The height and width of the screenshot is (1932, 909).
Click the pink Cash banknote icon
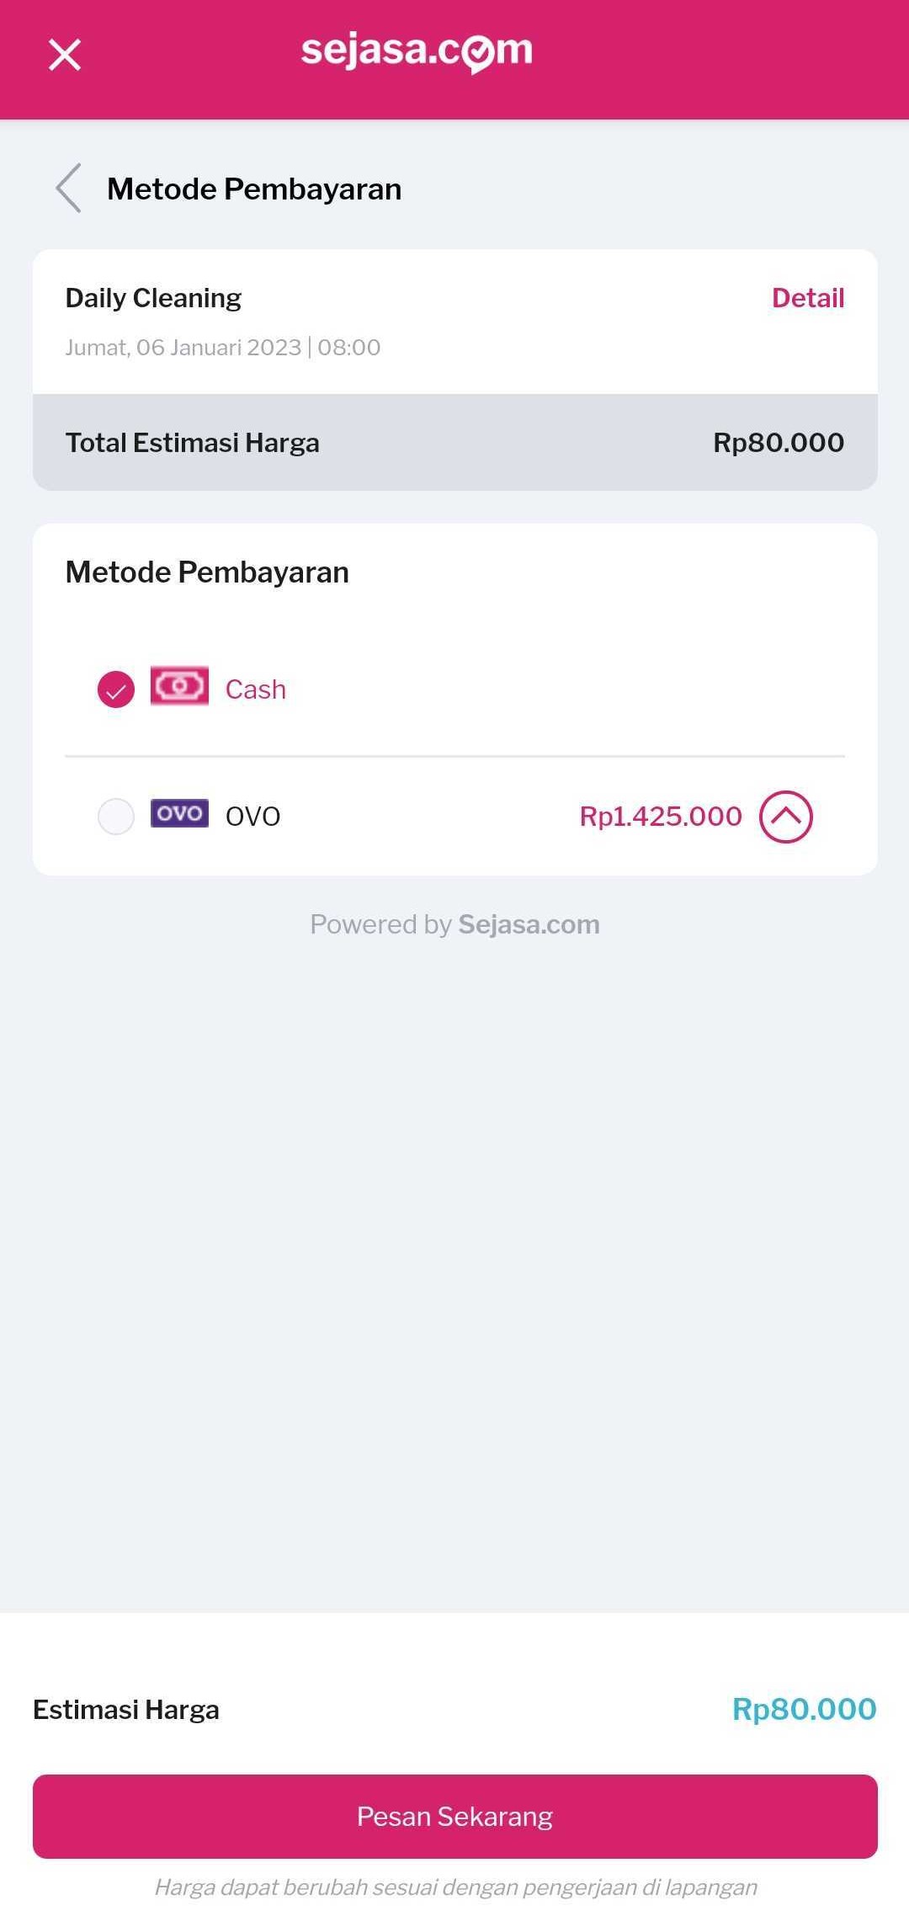pos(179,686)
